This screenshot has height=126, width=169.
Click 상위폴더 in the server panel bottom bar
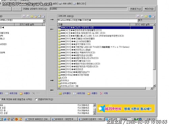tap(65, 93)
